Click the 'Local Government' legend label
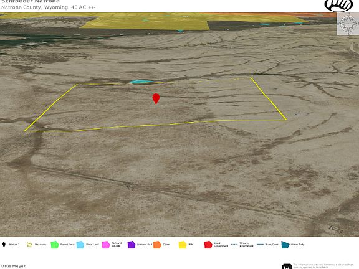This screenshot has height=269, width=359. pyautogui.click(x=221, y=245)
